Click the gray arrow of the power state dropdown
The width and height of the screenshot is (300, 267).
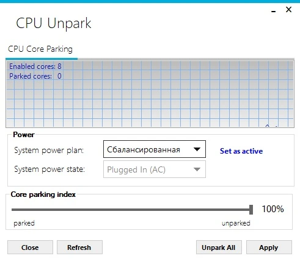pos(197,169)
